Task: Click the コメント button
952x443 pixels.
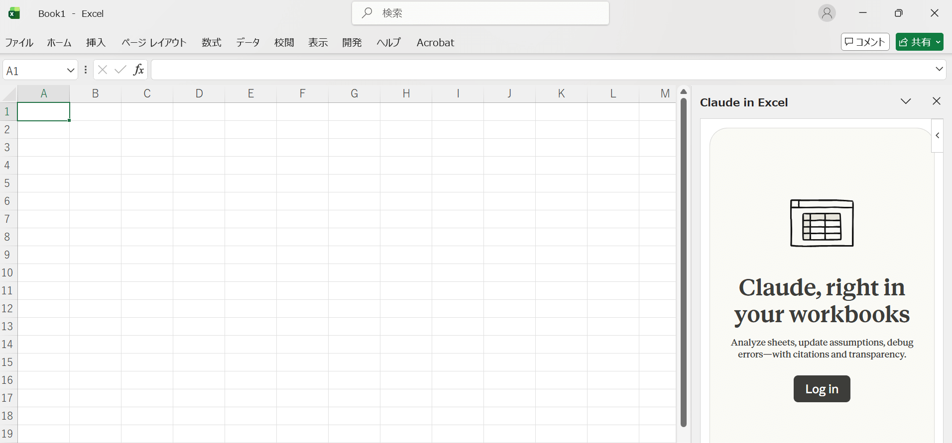Action: click(x=865, y=42)
